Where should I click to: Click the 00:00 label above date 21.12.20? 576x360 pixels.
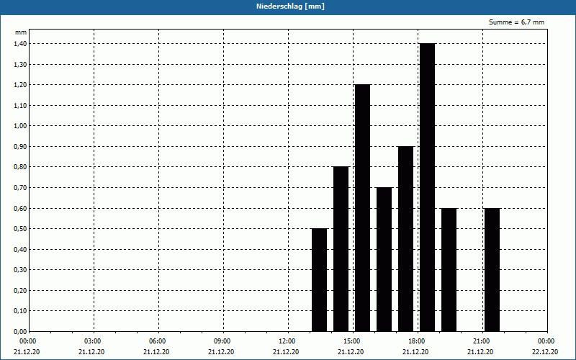coord(27,341)
